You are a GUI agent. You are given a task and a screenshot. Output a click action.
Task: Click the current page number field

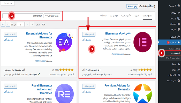pyautogui.click(x=20, y=24)
